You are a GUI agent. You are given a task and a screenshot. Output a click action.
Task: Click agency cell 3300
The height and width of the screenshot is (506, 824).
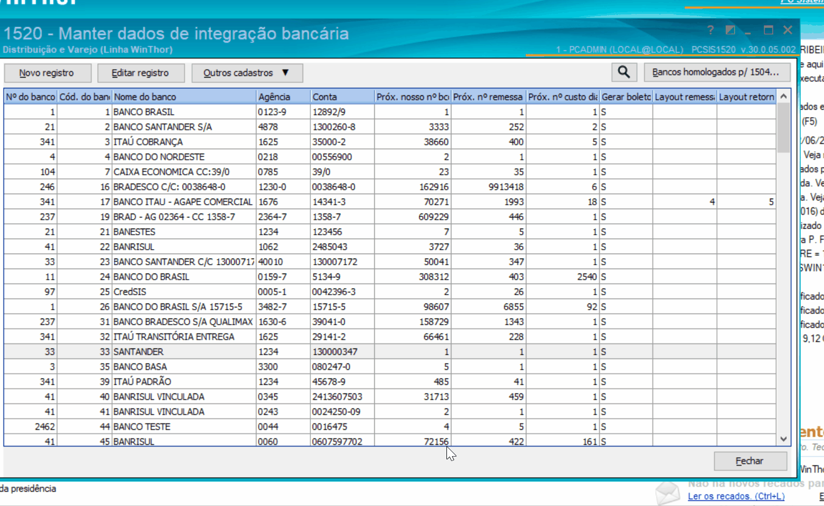tap(283, 367)
